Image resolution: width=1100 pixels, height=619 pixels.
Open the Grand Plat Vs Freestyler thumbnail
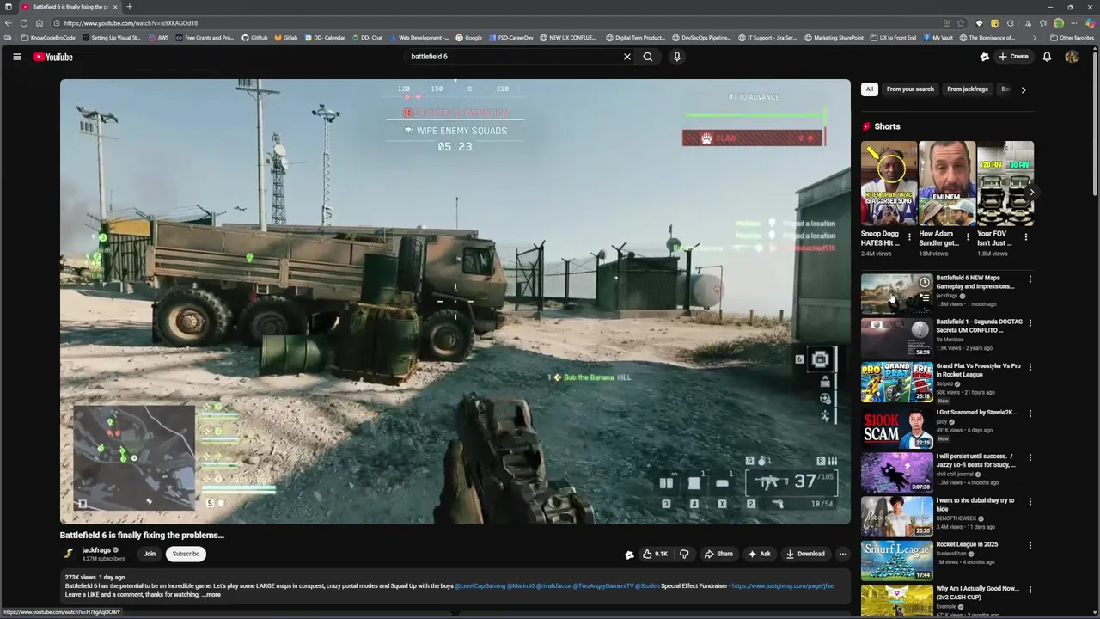point(896,383)
